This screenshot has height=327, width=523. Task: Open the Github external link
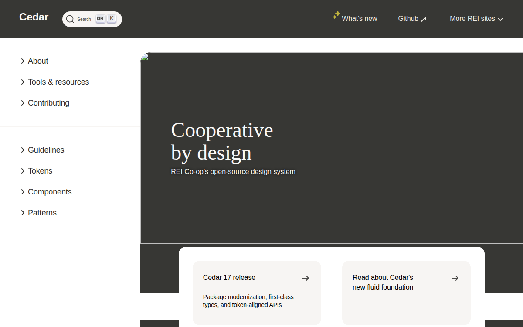(x=412, y=19)
